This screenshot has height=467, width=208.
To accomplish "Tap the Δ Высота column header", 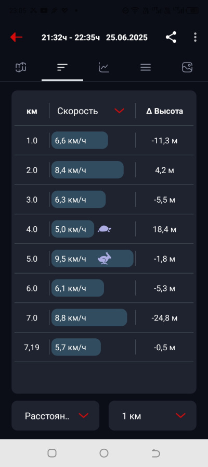I will point(165,111).
